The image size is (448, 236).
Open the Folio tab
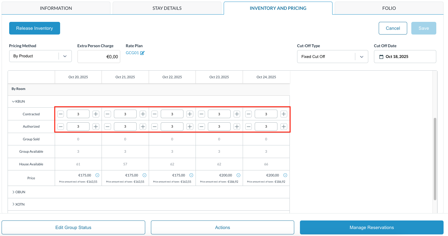[389, 8]
